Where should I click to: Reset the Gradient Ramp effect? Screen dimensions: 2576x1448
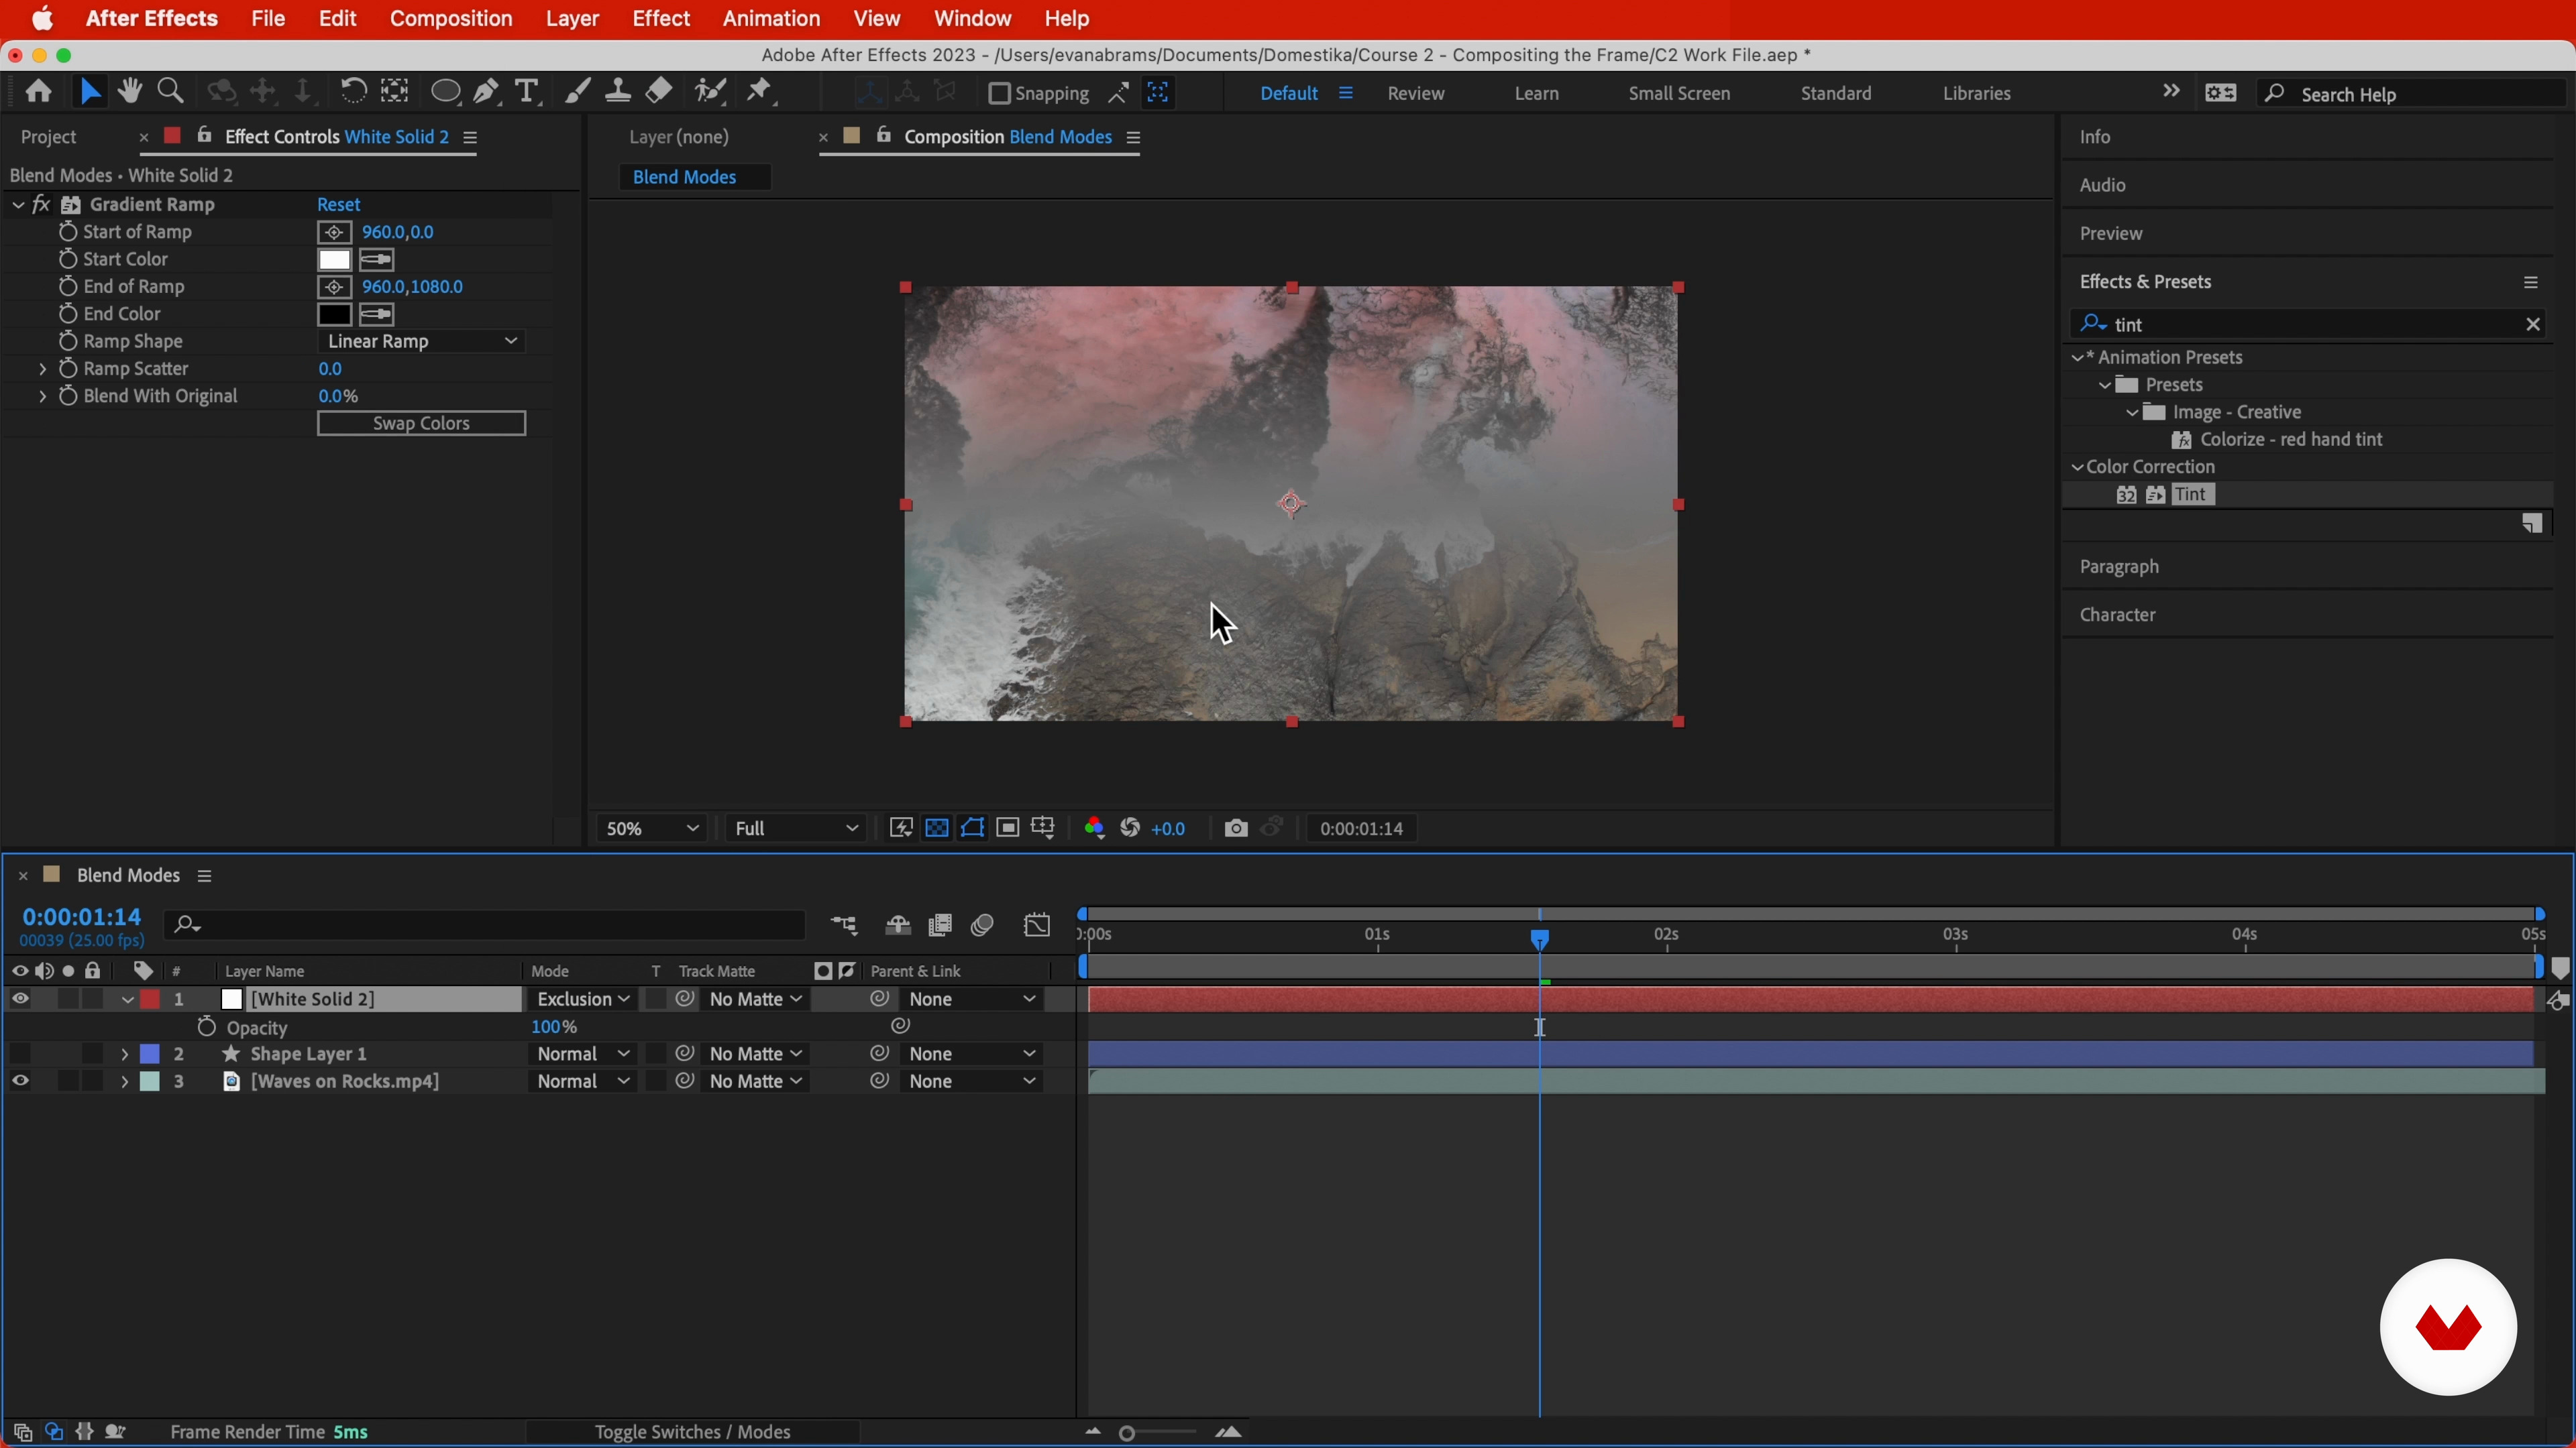(338, 205)
